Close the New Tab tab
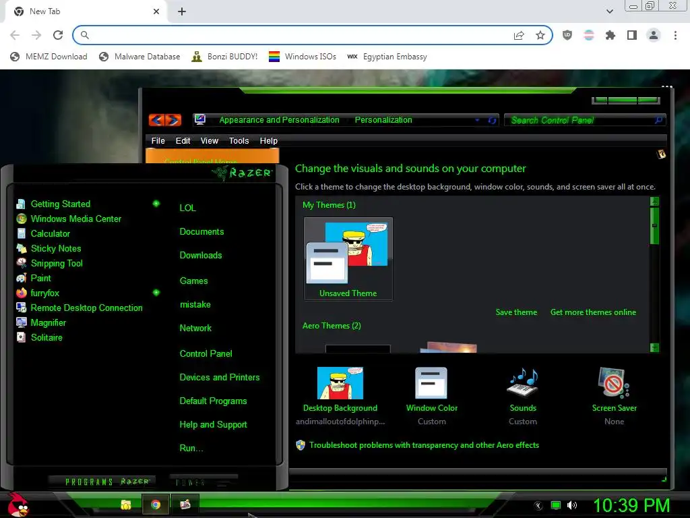Viewport: 690px width, 518px height. (156, 11)
